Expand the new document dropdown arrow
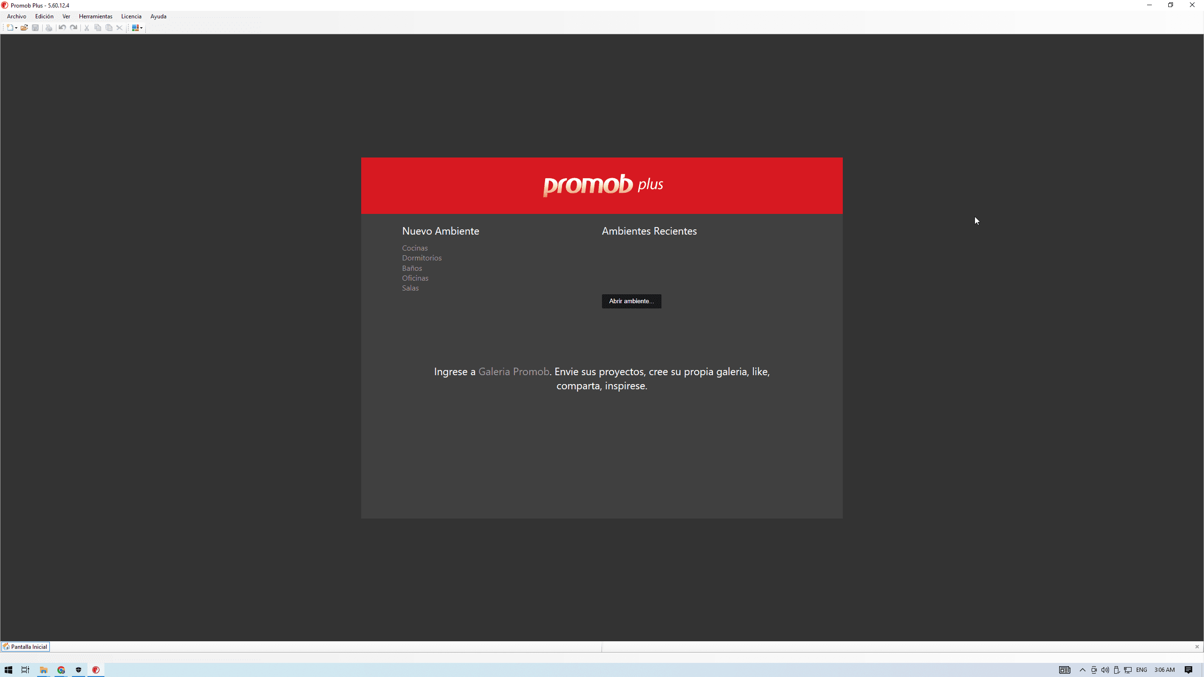The width and height of the screenshot is (1204, 677). 16,28
